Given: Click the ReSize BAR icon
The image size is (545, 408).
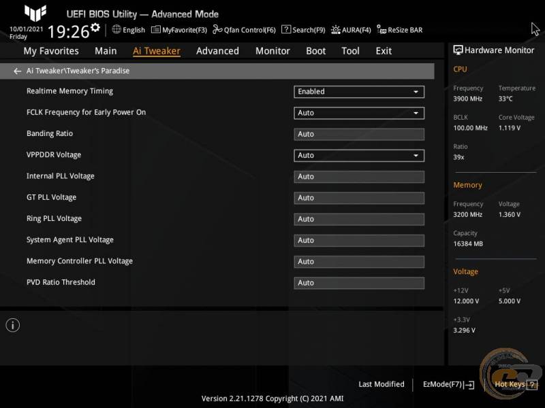Looking at the screenshot, I should tap(381, 29).
